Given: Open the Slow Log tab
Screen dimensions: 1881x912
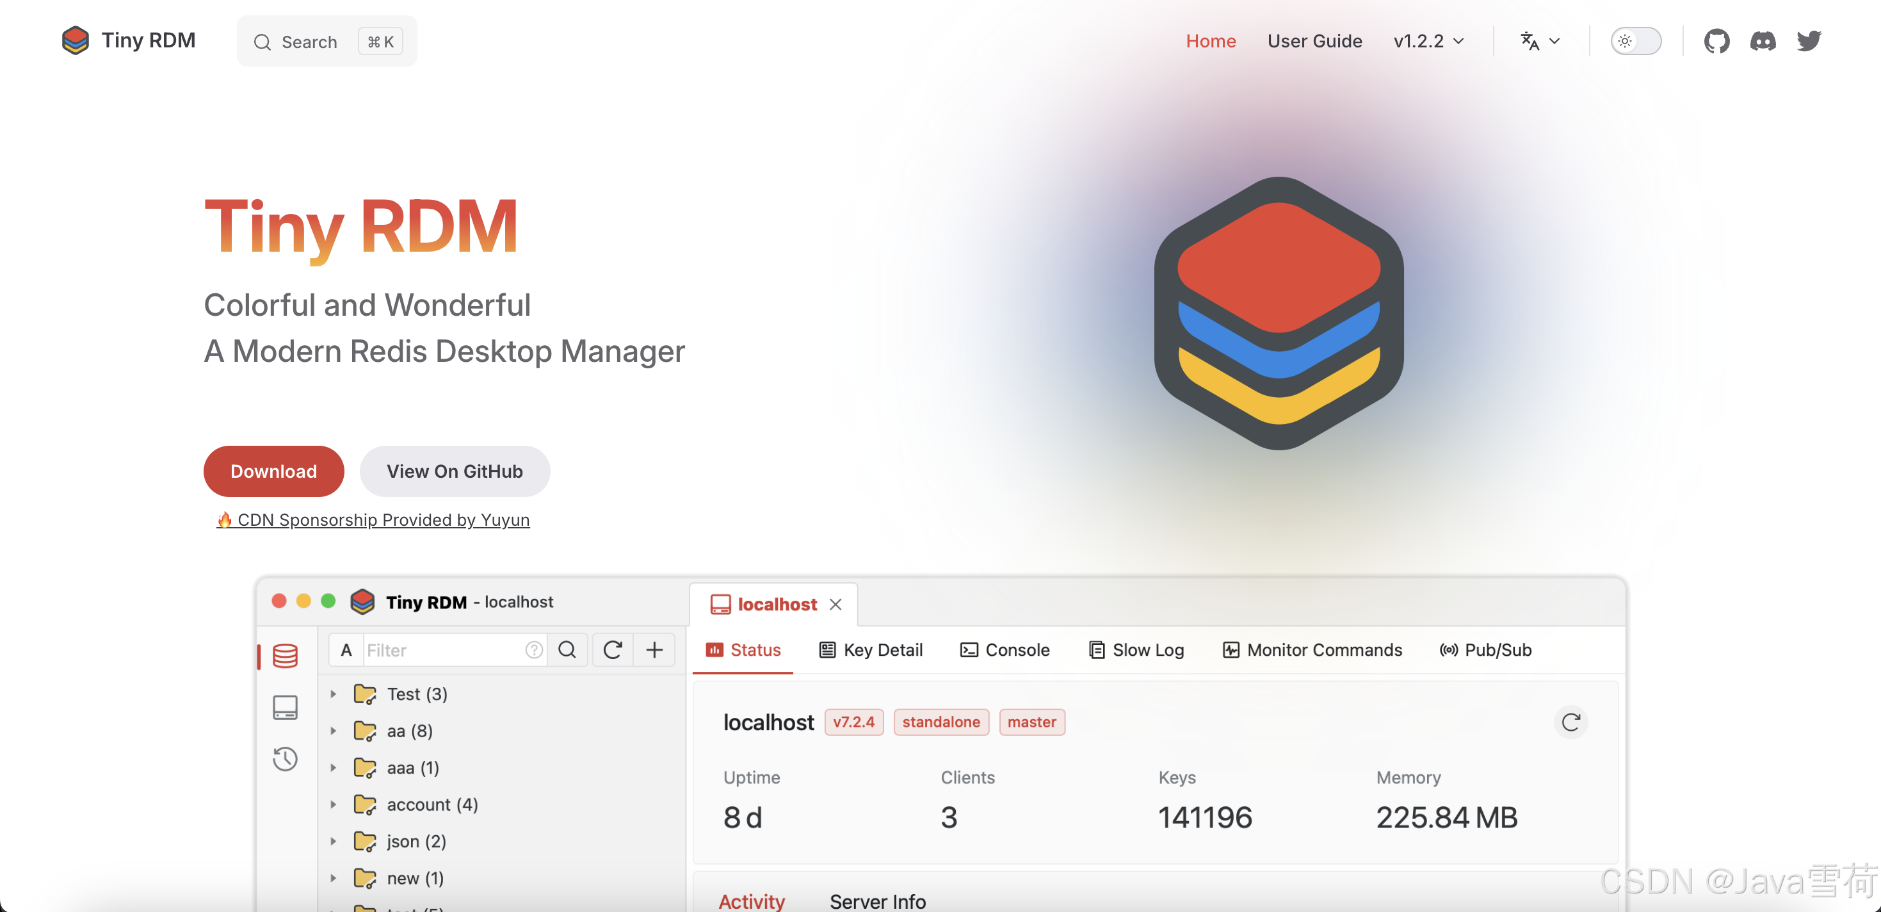Looking at the screenshot, I should tap(1136, 649).
